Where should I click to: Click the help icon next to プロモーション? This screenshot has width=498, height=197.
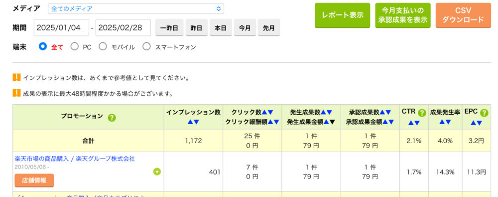click(x=112, y=117)
